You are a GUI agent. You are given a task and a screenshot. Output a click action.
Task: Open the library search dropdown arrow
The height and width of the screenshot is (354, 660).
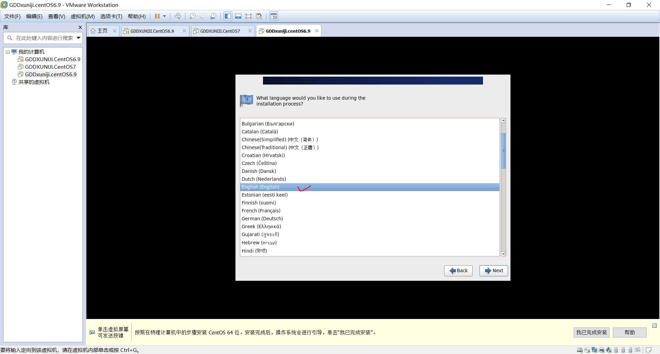point(79,38)
